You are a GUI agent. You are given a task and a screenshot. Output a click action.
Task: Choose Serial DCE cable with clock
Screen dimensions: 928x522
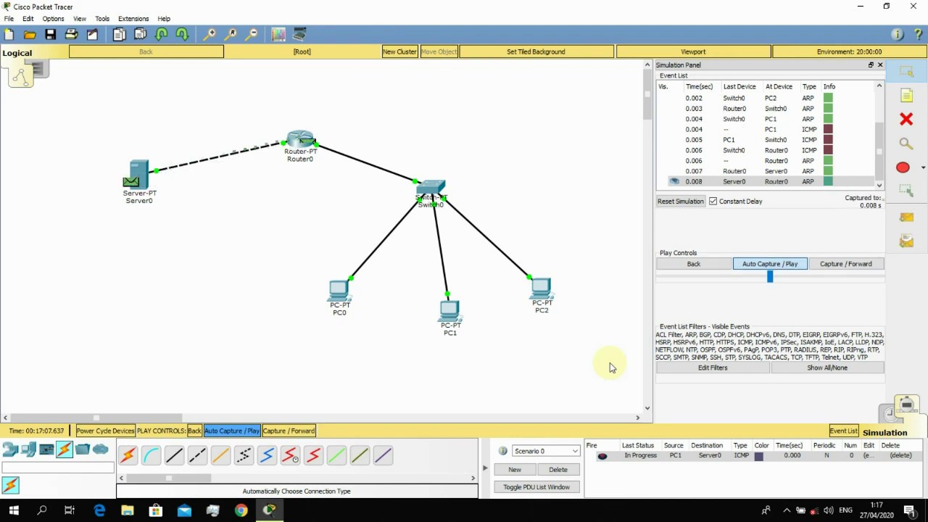[290, 455]
